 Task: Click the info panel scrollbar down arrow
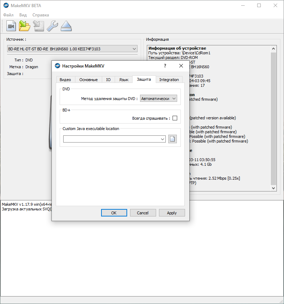coord(273,188)
